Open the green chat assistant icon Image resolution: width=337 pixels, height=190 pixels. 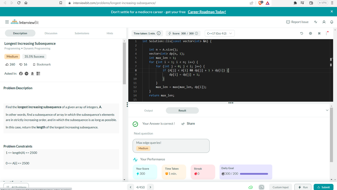coord(251,187)
